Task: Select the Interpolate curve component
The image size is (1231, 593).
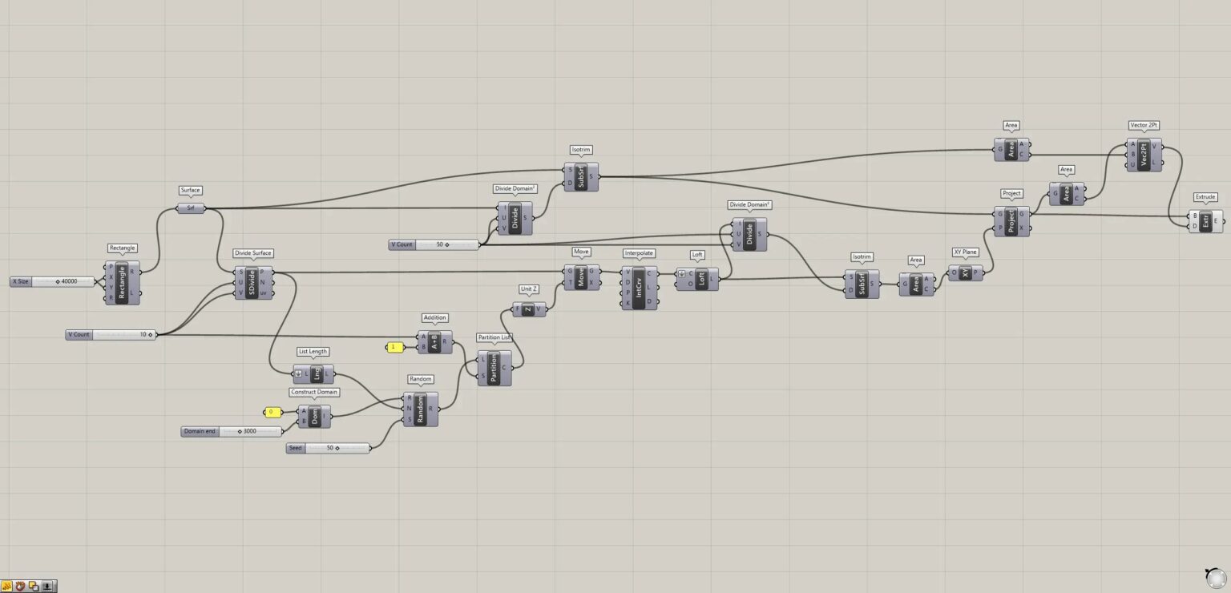Action: (x=639, y=288)
